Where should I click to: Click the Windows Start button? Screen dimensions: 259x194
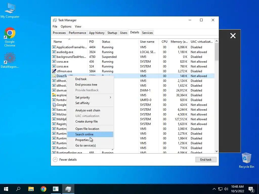(x=6, y=189)
